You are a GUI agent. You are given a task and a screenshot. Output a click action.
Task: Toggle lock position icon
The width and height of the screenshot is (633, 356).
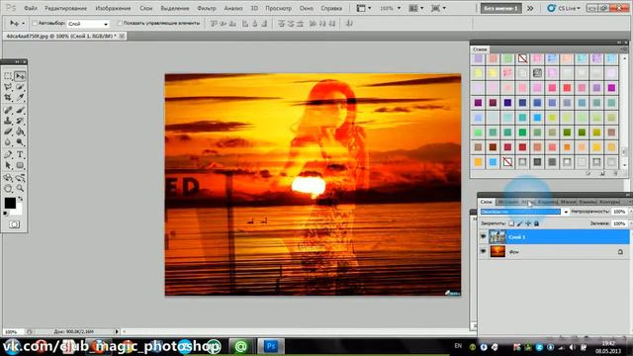pyautogui.click(x=528, y=223)
